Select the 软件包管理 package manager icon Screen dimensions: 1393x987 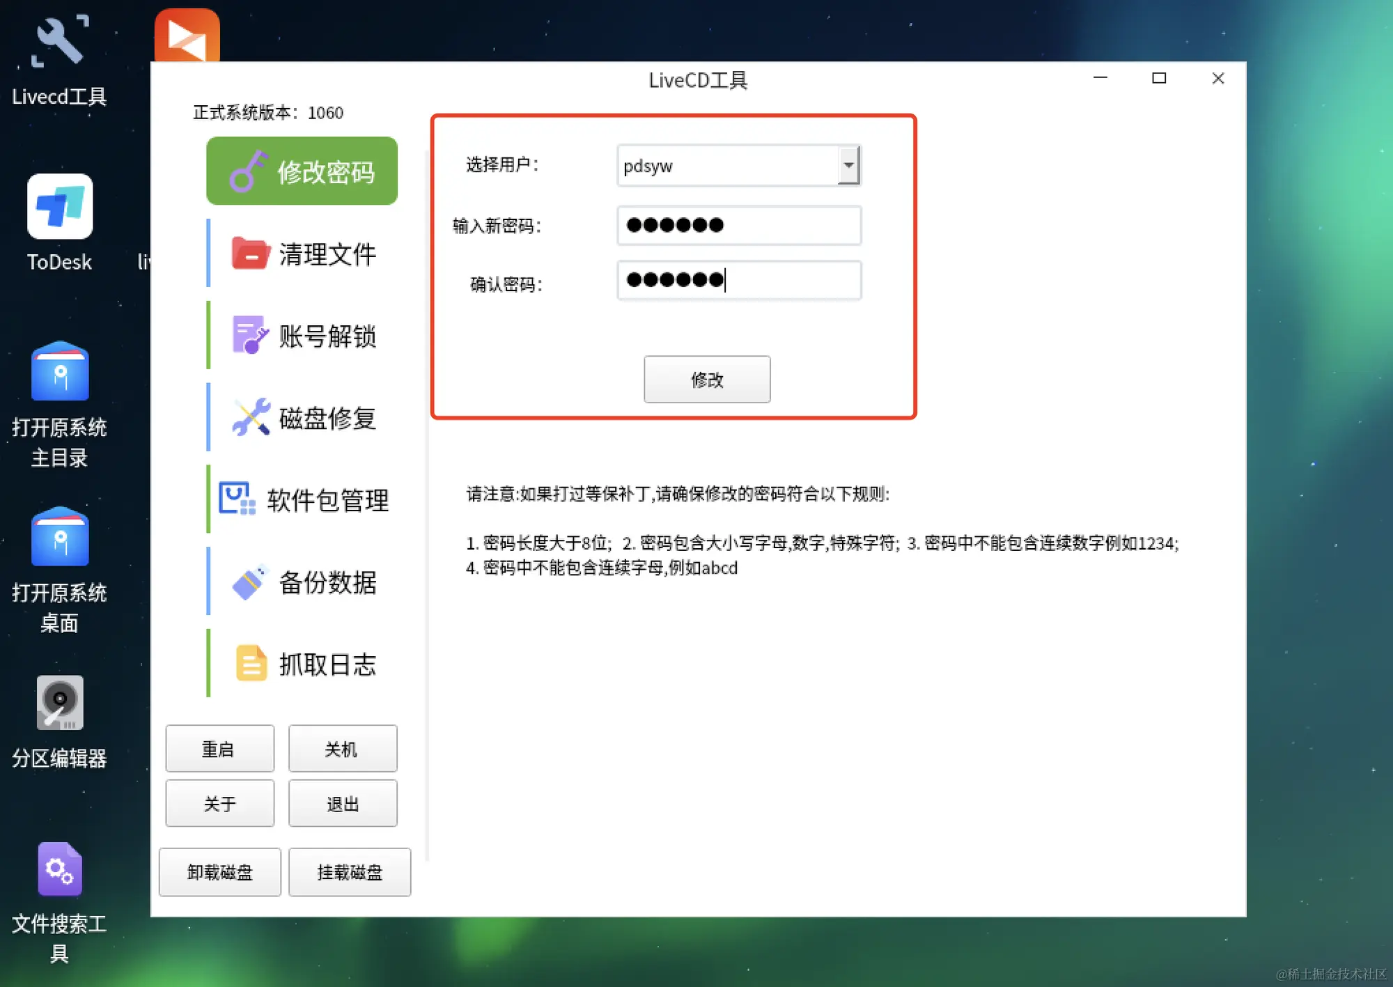pyautogui.click(x=237, y=499)
